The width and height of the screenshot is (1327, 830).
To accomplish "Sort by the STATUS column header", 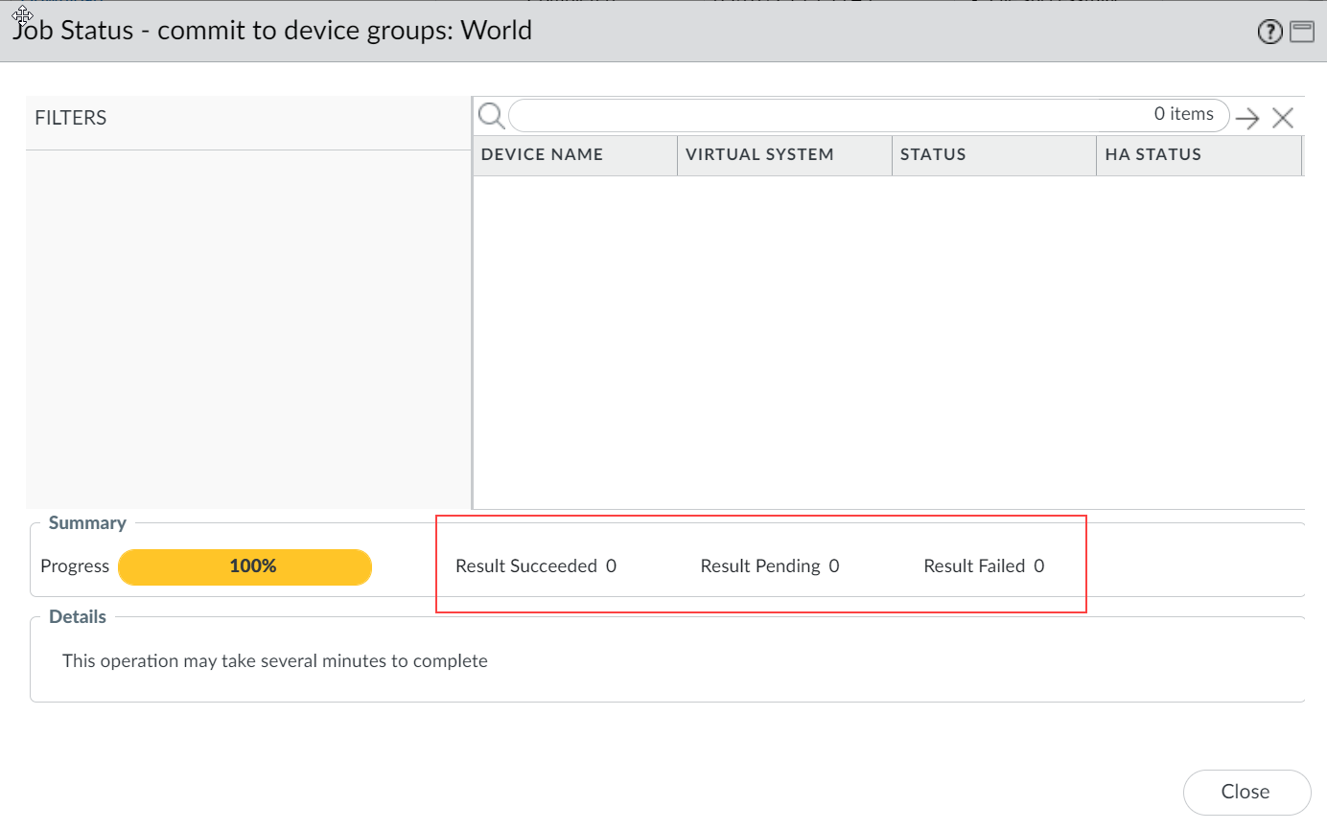I will (932, 154).
